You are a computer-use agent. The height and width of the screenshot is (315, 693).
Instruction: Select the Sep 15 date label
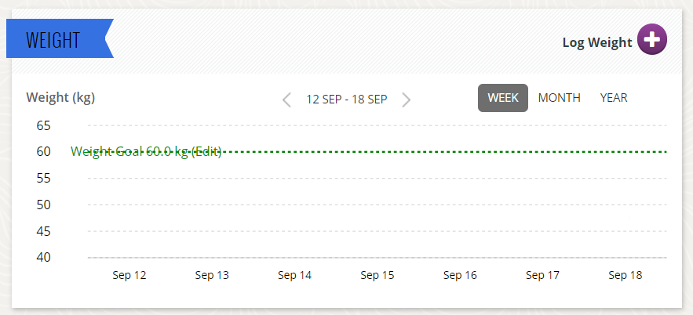[x=378, y=275]
